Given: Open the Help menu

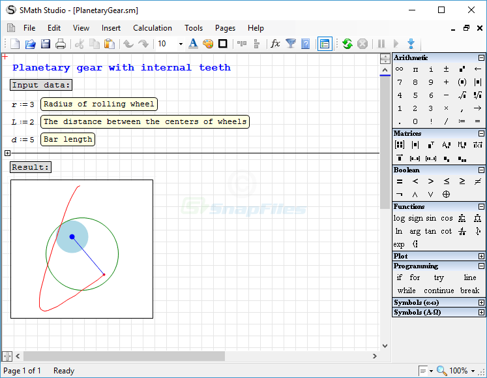Looking at the screenshot, I should click(256, 28).
